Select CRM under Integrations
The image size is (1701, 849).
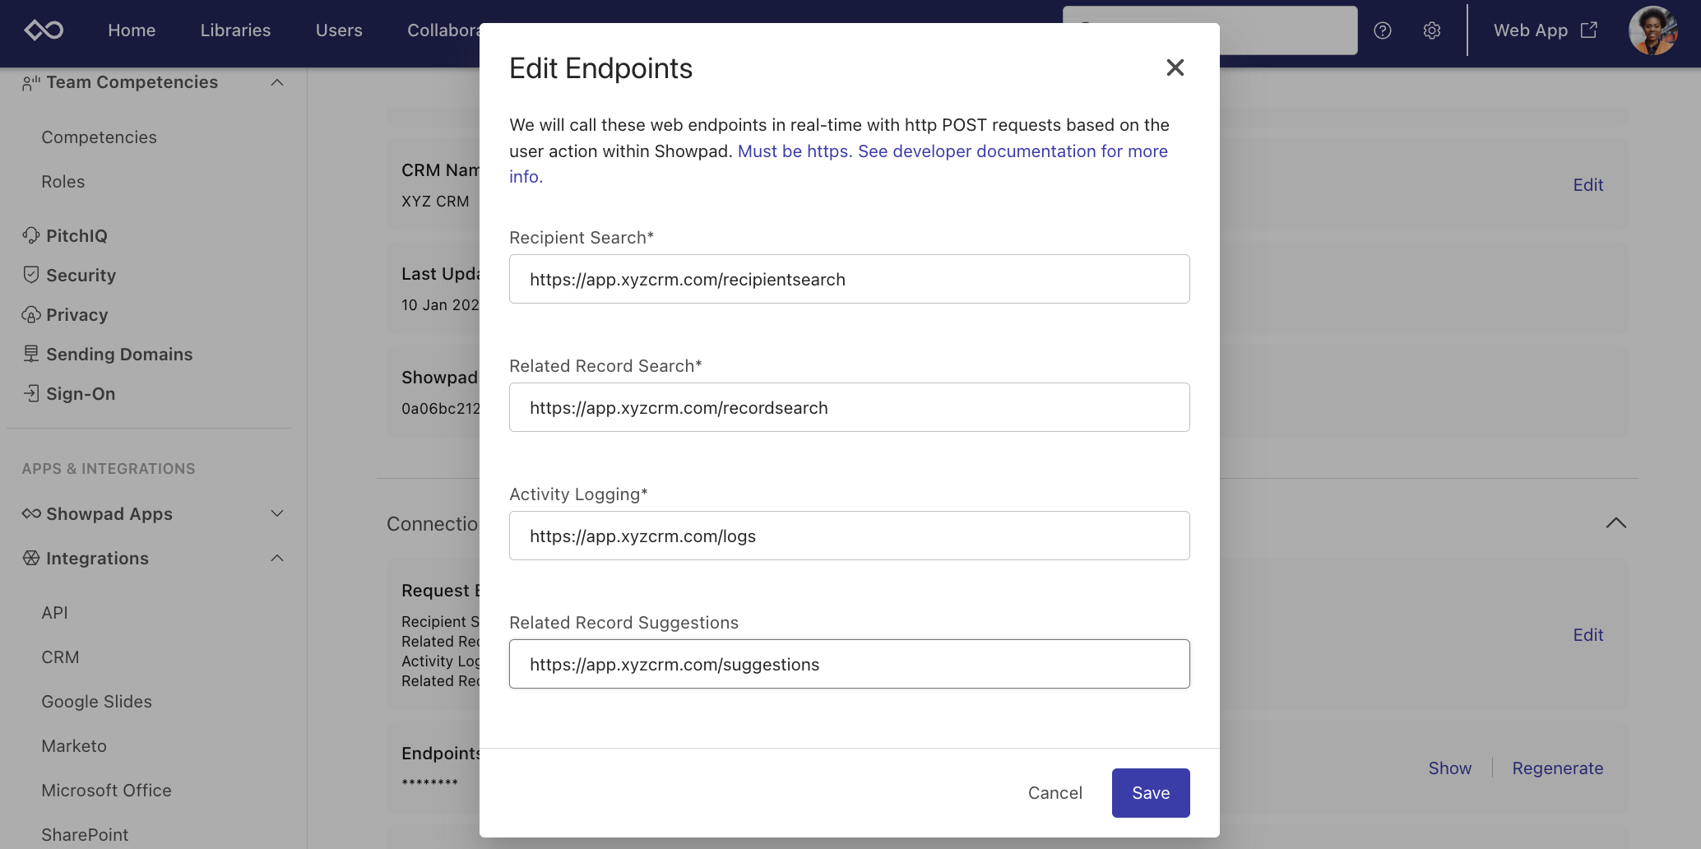point(60,657)
